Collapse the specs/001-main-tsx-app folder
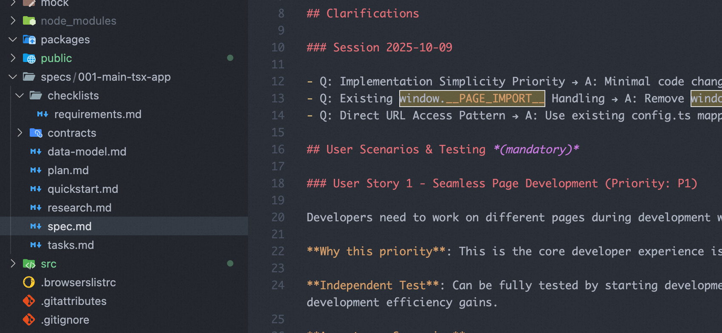722x333 pixels. pos(13,77)
